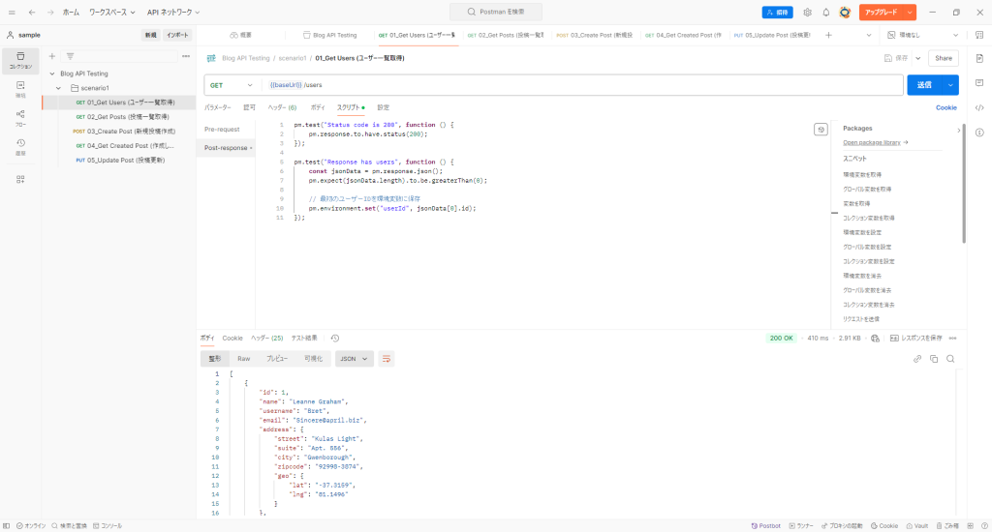Open the user avatar menu
992x532 pixels.
pos(845,12)
